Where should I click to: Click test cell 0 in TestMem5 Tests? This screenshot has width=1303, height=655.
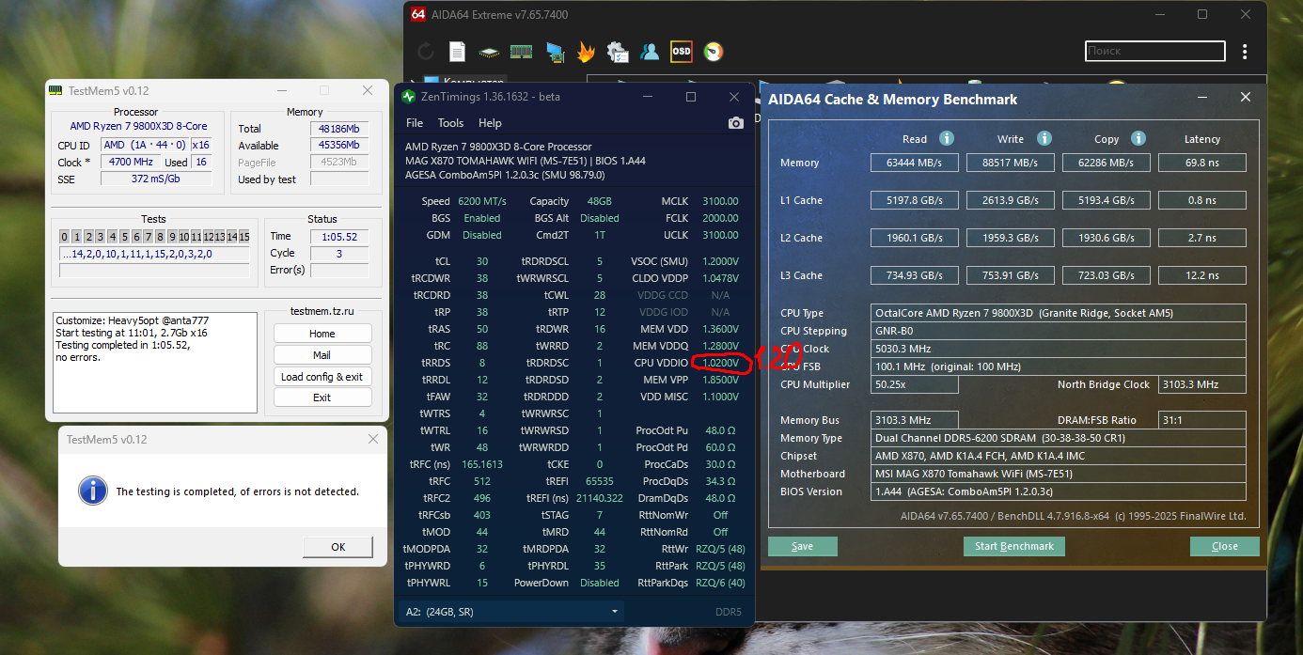coord(65,237)
